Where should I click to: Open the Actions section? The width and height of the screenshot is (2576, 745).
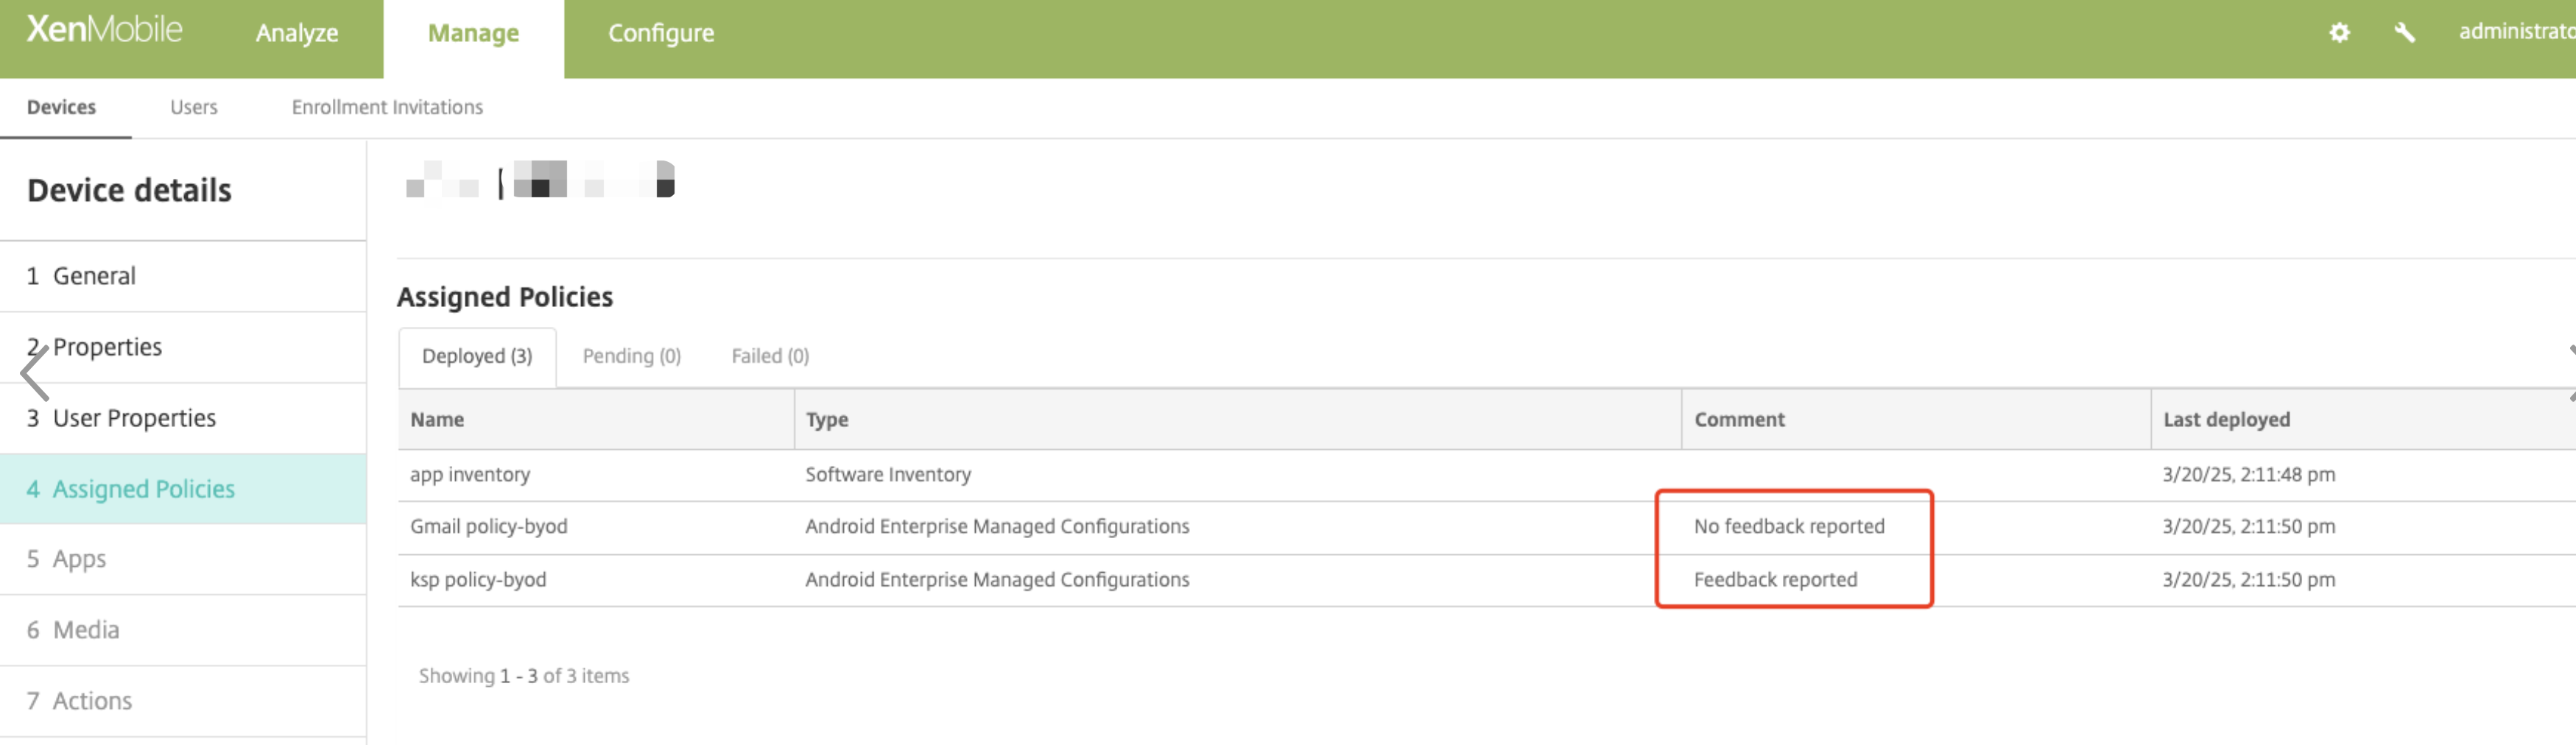(92, 701)
